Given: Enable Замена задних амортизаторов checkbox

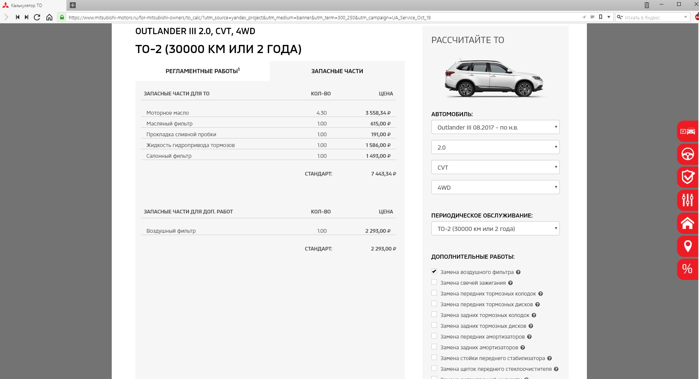Looking at the screenshot, I should (434, 347).
